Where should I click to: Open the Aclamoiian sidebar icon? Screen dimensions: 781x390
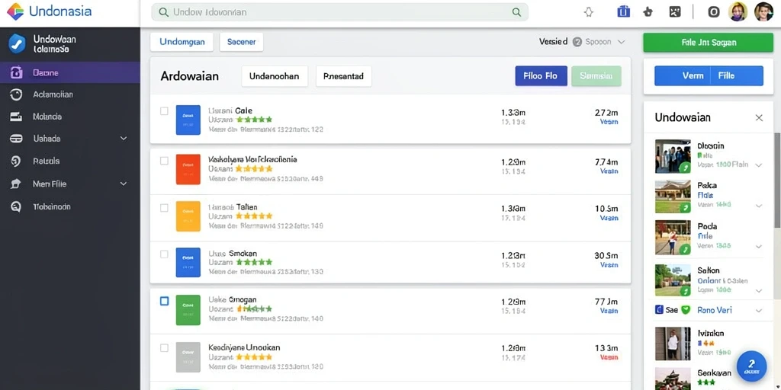16,94
